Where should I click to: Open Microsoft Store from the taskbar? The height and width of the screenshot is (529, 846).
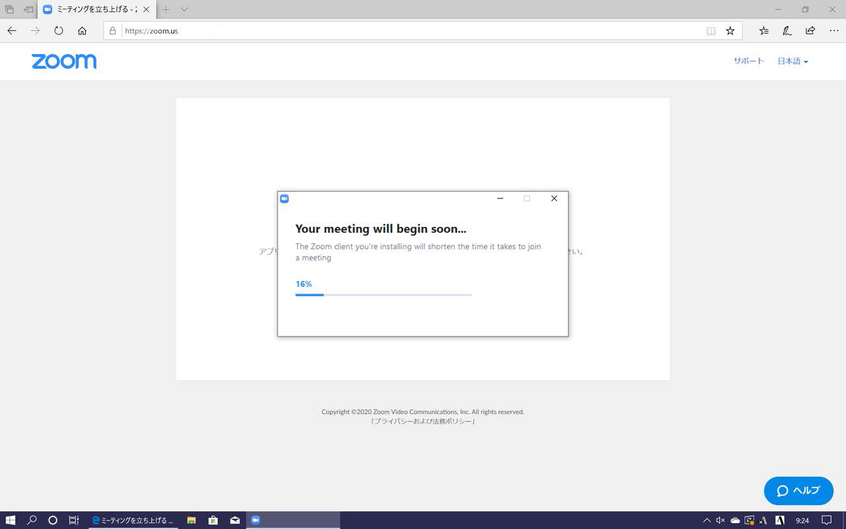point(213,520)
